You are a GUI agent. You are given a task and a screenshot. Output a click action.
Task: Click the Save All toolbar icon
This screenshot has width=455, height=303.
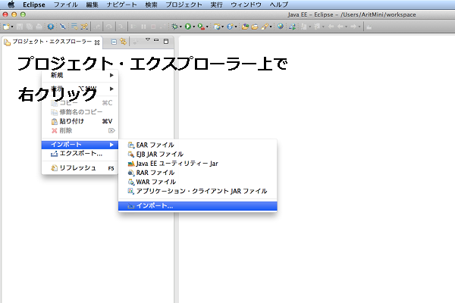pos(30,27)
